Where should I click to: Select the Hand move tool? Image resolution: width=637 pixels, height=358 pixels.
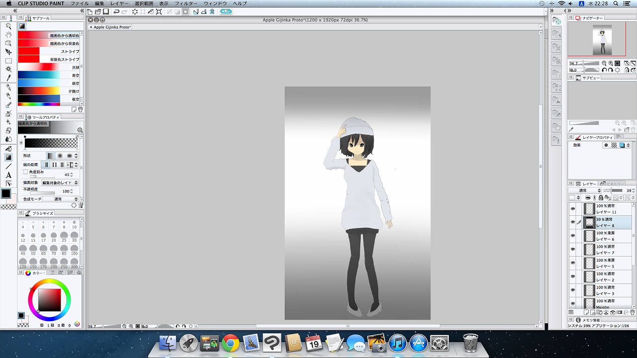(x=8, y=35)
